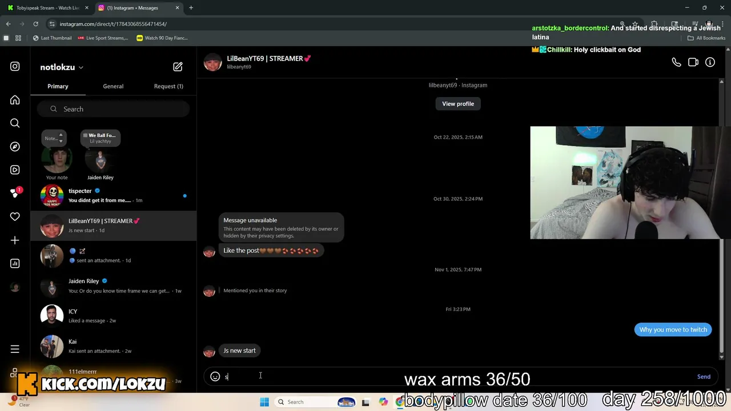
Task: Open the Home icon in Instagram sidebar
Action: coord(15,100)
